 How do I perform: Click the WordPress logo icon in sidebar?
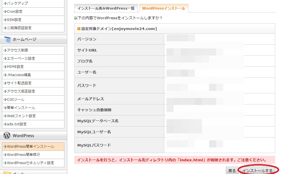(x=7, y=136)
